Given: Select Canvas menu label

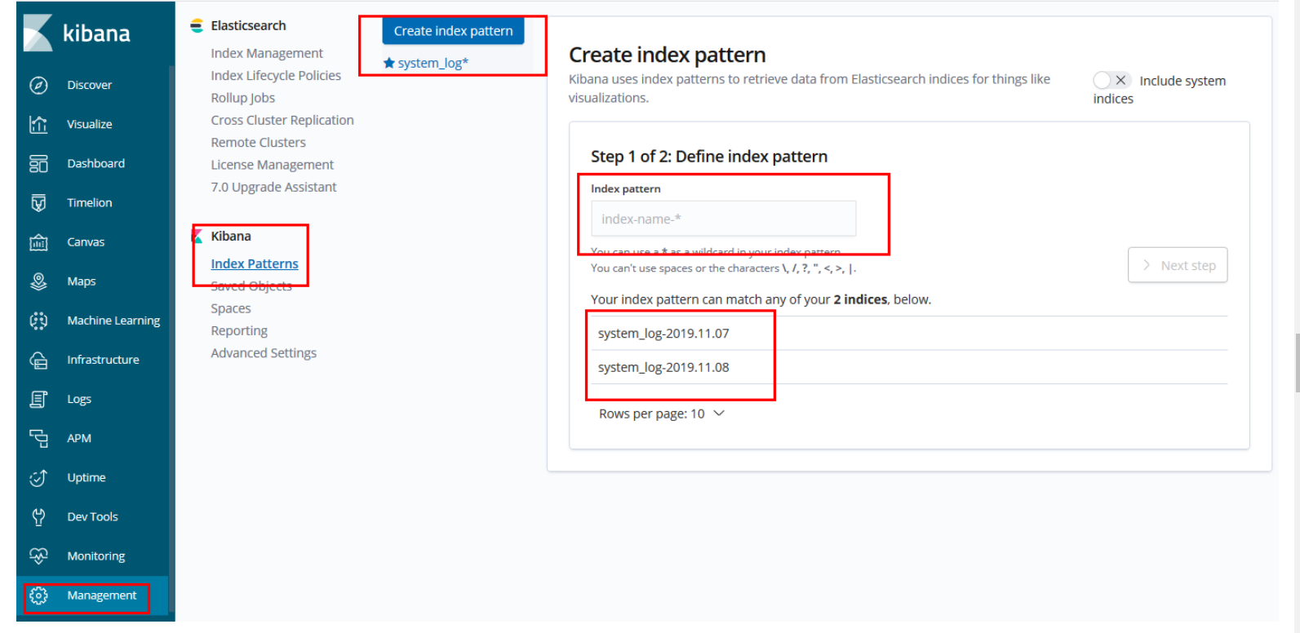Looking at the screenshot, I should [86, 242].
